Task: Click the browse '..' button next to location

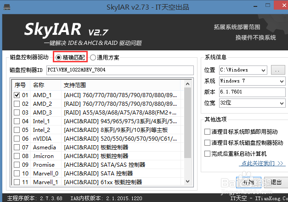Action: pos(278,70)
